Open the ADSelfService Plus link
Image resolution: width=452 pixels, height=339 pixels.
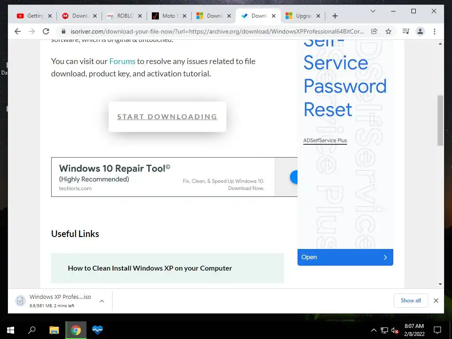click(x=325, y=140)
